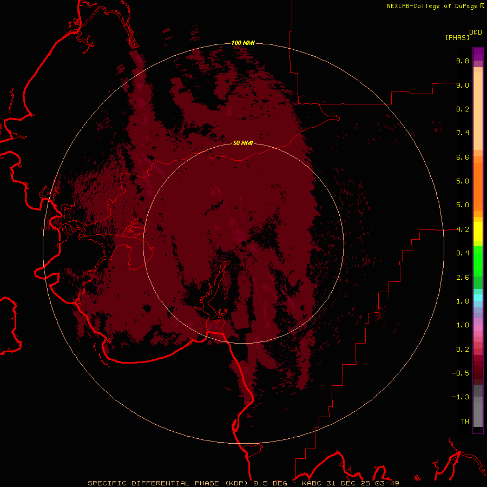Image resolution: width=487 pixels, height=487 pixels.
Task: Click the 7.4 legend scale value
Action: coord(463,133)
